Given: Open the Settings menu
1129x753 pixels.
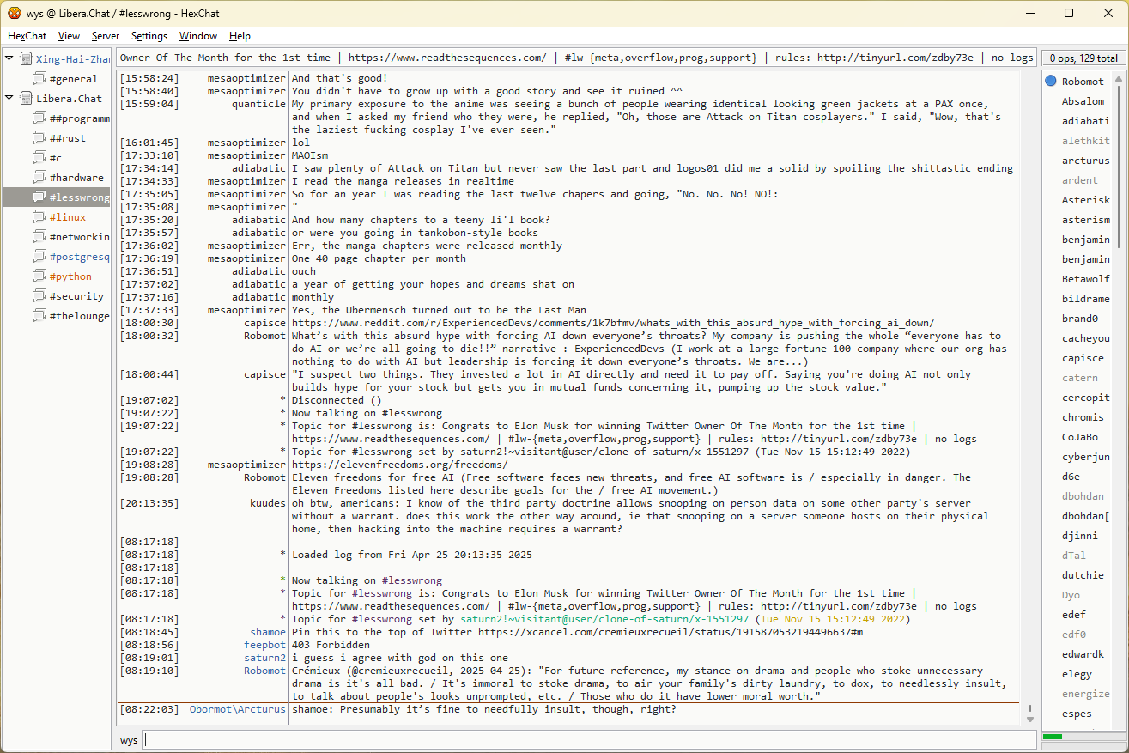Looking at the screenshot, I should coord(149,36).
